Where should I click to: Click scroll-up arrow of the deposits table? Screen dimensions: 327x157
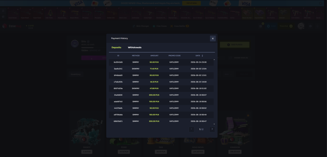[214, 60]
